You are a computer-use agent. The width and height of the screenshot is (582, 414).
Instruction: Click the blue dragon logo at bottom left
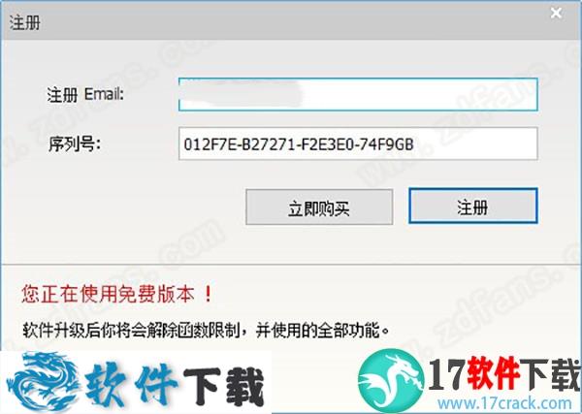(x=43, y=381)
